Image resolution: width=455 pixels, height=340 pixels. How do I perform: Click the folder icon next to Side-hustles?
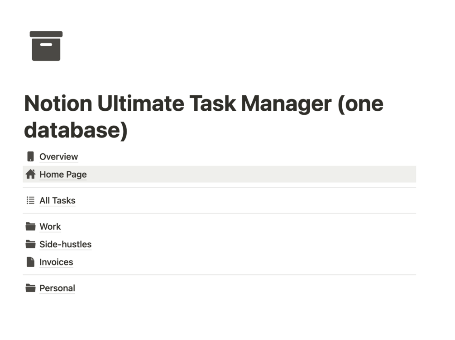(30, 244)
